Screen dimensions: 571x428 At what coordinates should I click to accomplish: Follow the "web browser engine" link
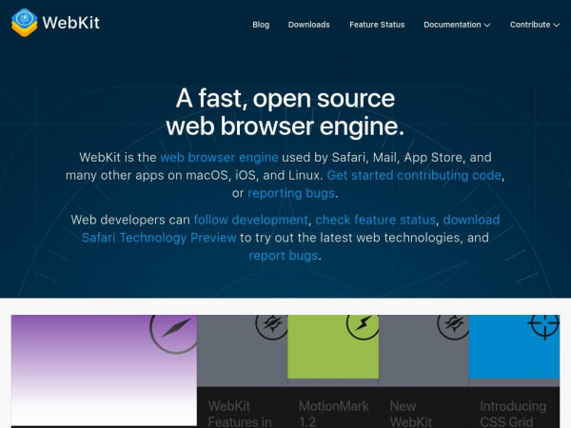point(219,157)
